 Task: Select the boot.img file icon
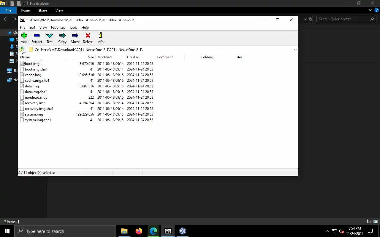[22, 63]
